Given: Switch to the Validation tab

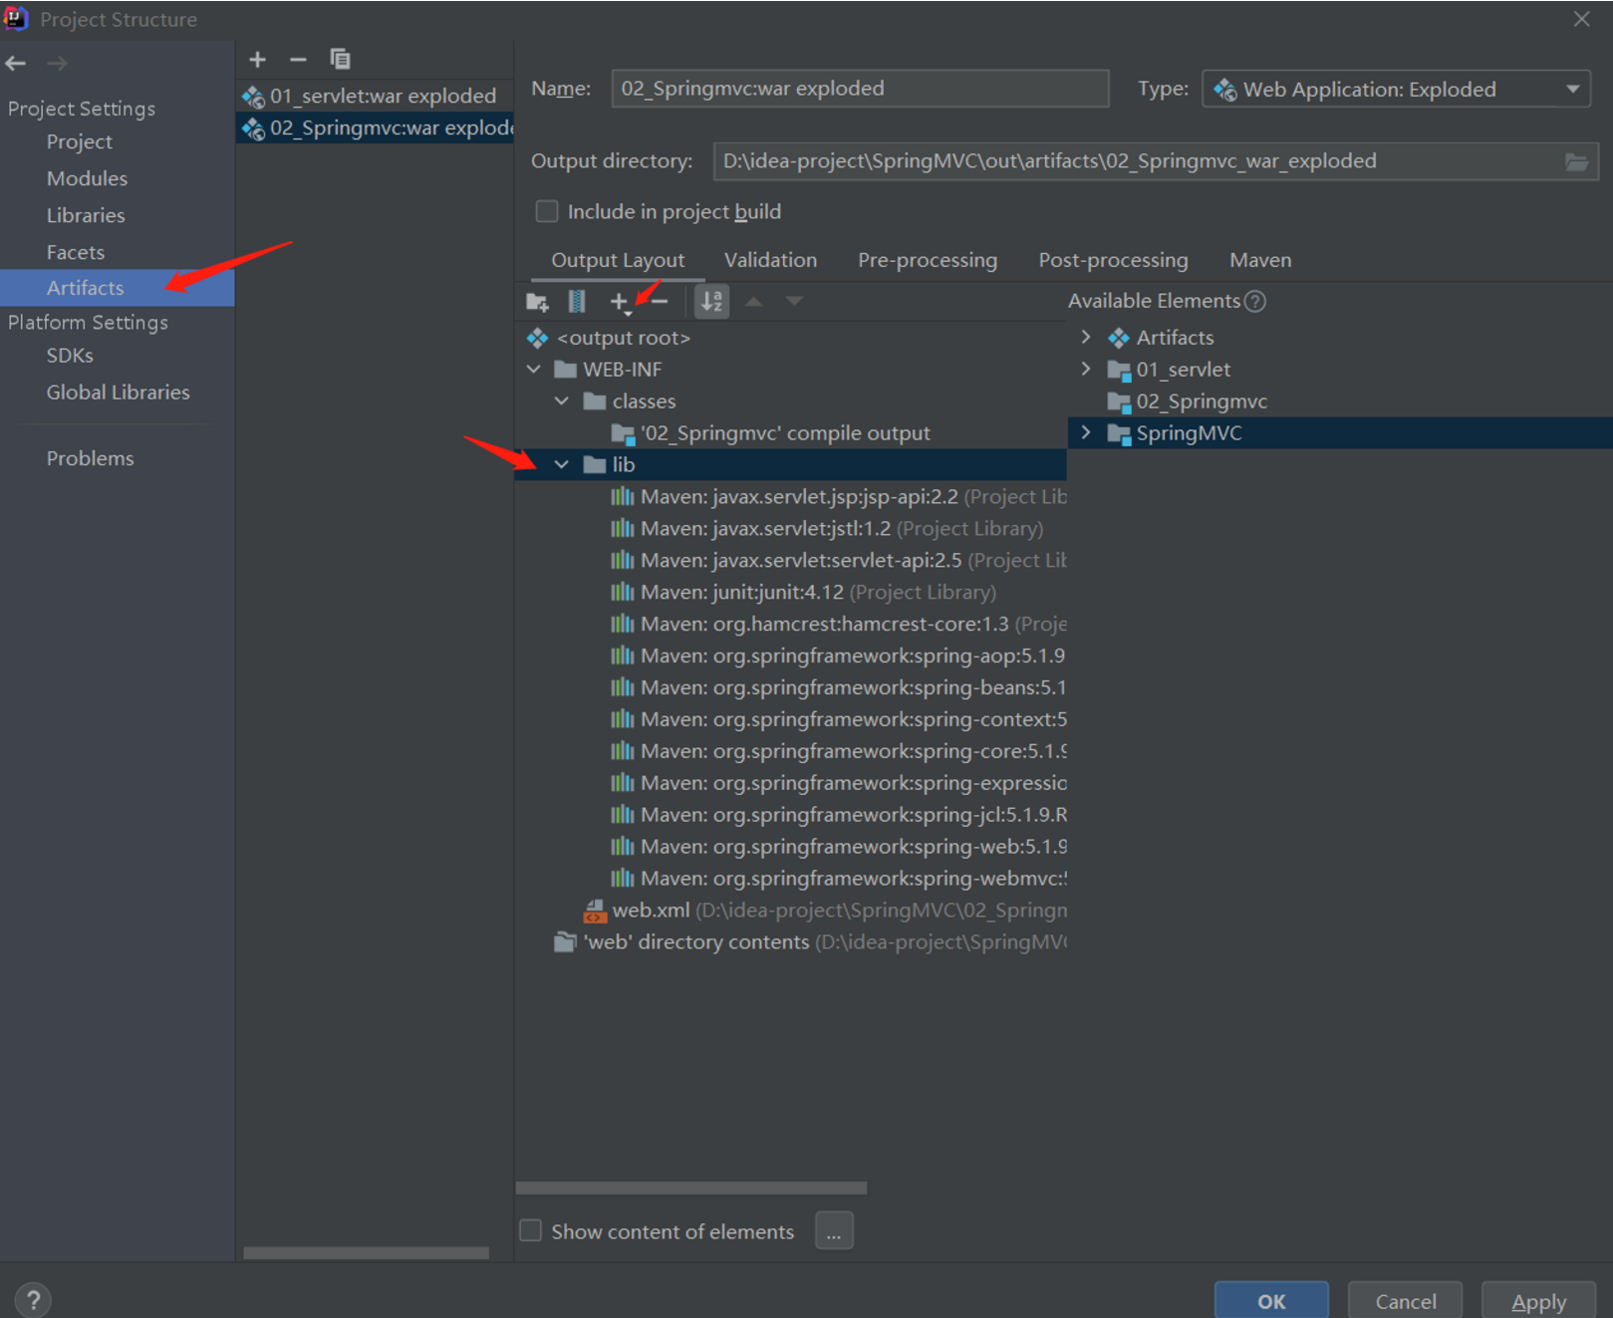Looking at the screenshot, I should point(770,260).
